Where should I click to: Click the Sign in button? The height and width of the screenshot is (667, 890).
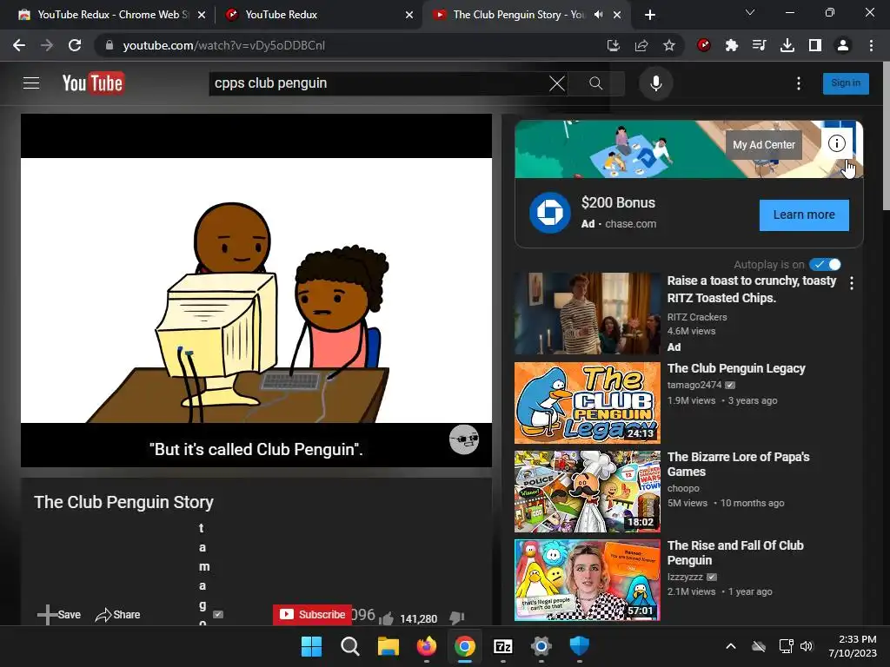coord(845,83)
